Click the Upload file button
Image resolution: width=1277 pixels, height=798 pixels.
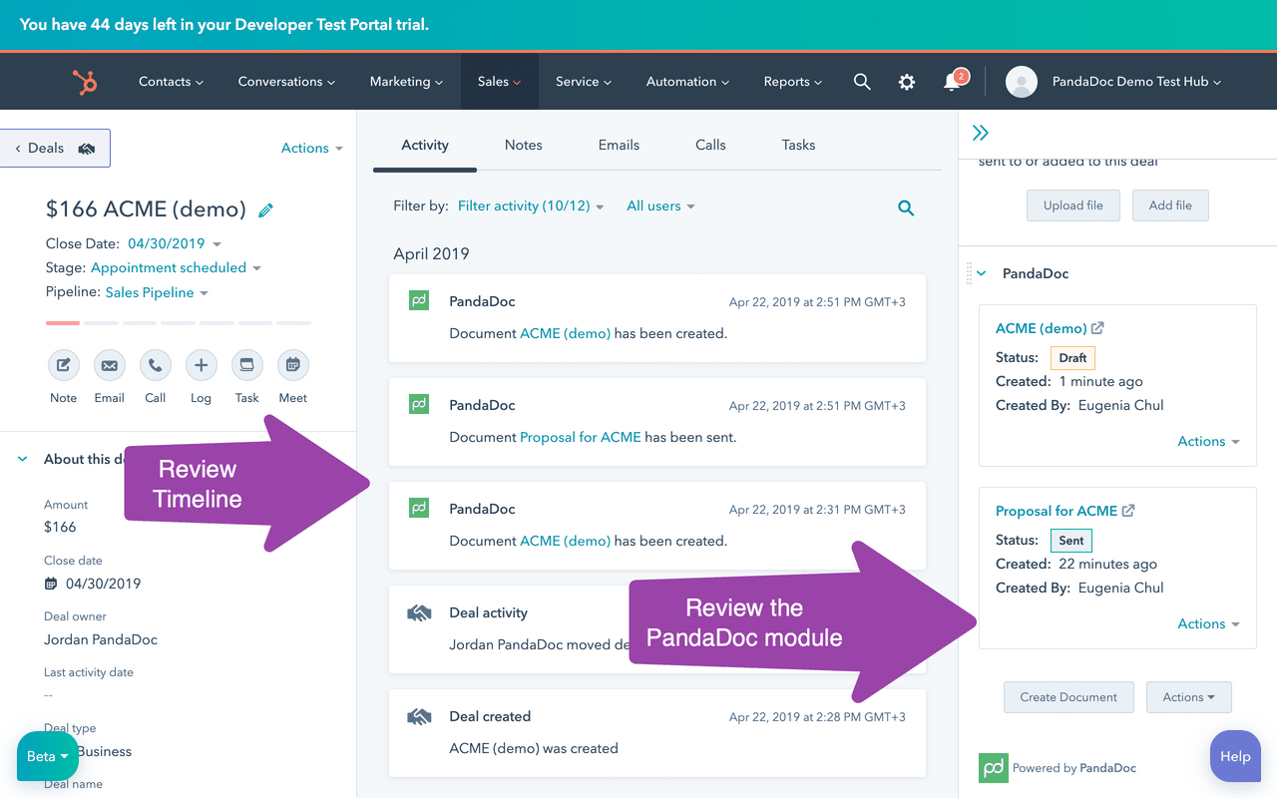(x=1073, y=205)
